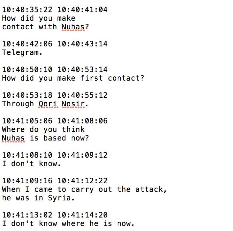The image size is (233, 231).
Task: Click the underlined word Nuhas after 'contact with'
Action: tap(73, 27)
